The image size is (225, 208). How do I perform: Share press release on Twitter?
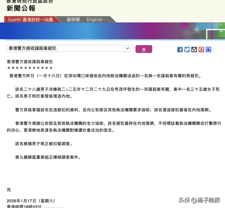[x=187, y=49]
